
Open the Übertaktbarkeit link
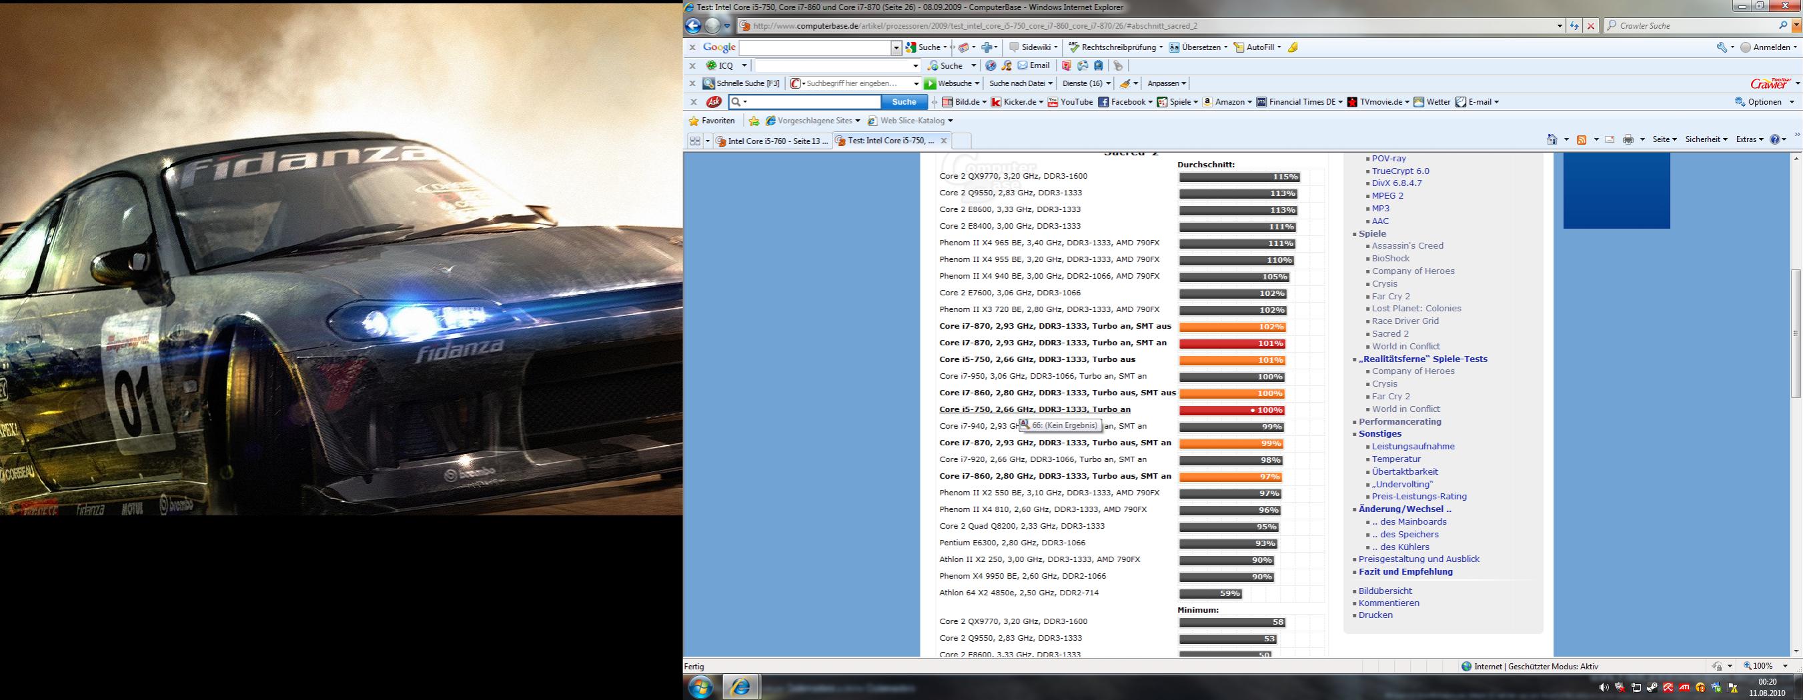click(x=1405, y=472)
